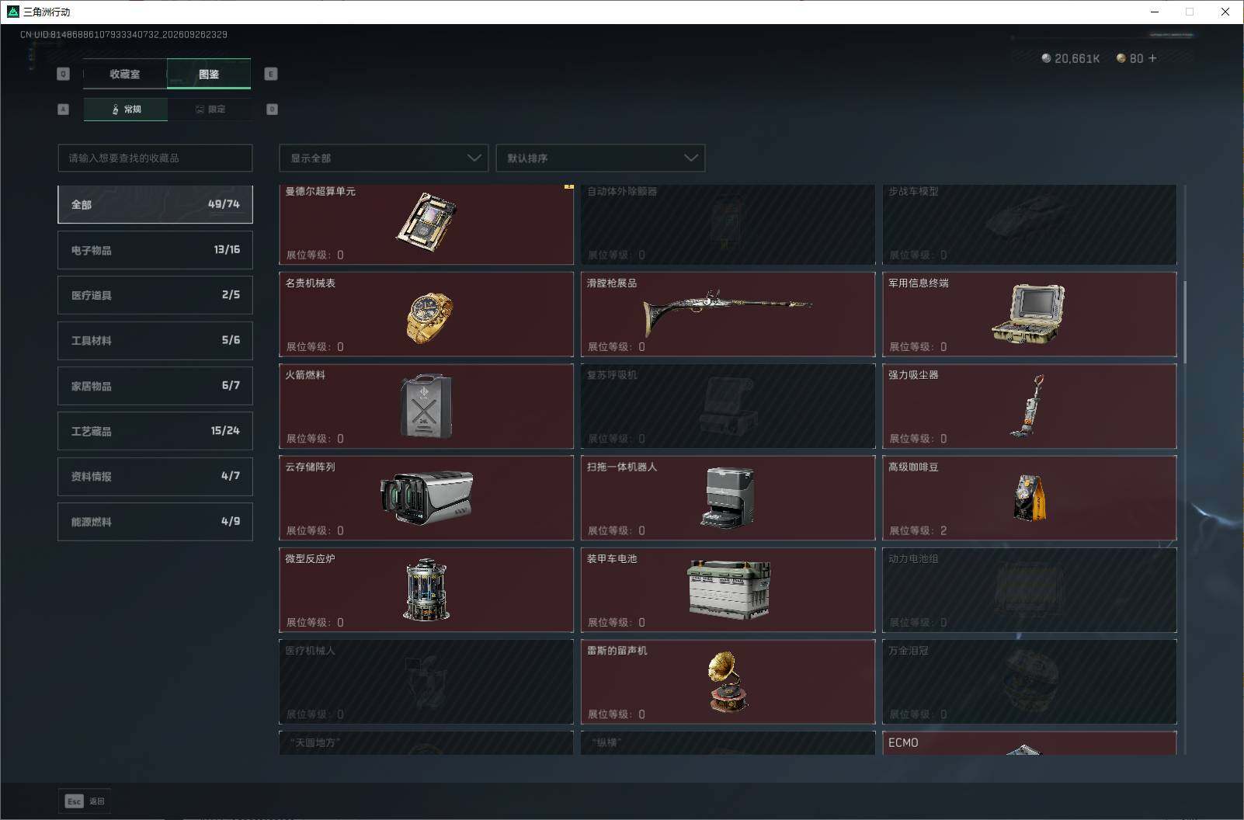Click the locked 自动体外除颤器 card
The width and height of the screenshot is (1244, 820).
728,224
